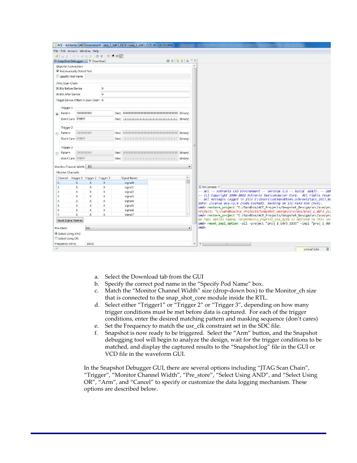The image size is (357, 463).
Task: Select the signal3 cell in Monitor Channels
Action: (x=129, y=196)
